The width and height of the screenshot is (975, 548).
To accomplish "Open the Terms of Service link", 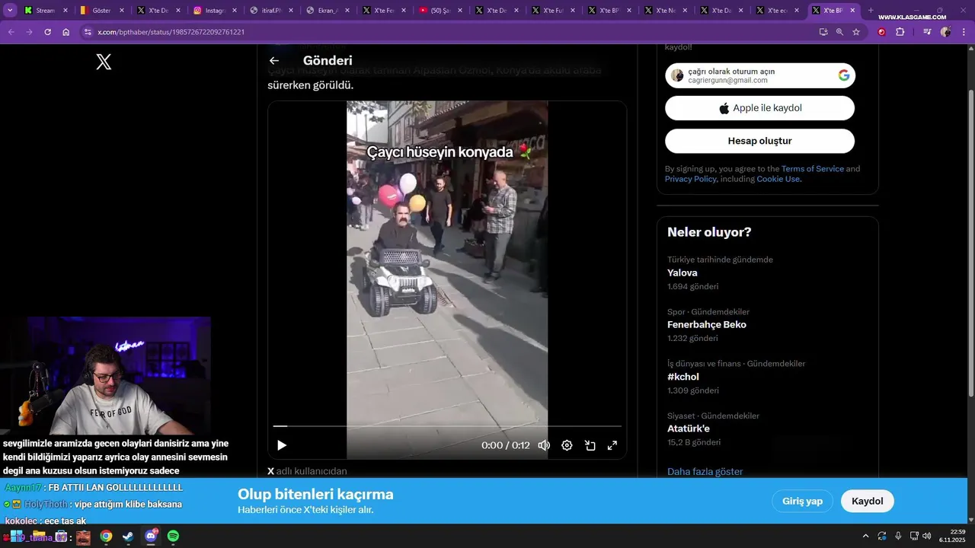I will (x=812, y=169).
